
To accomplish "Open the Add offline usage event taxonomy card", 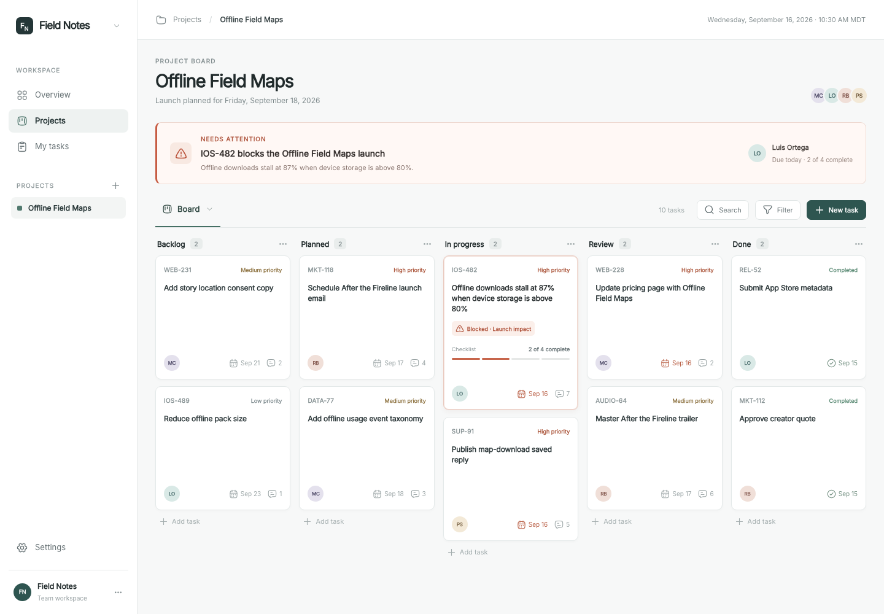I will tap(366, 448).
